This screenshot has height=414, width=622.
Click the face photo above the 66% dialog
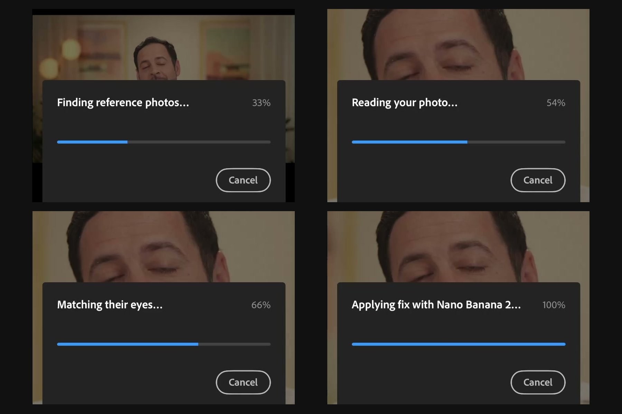(x=163, y=247)
